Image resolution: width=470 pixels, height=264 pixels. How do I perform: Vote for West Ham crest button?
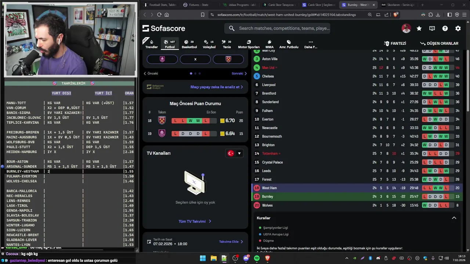pyautogui.click(x=228, y=59)
